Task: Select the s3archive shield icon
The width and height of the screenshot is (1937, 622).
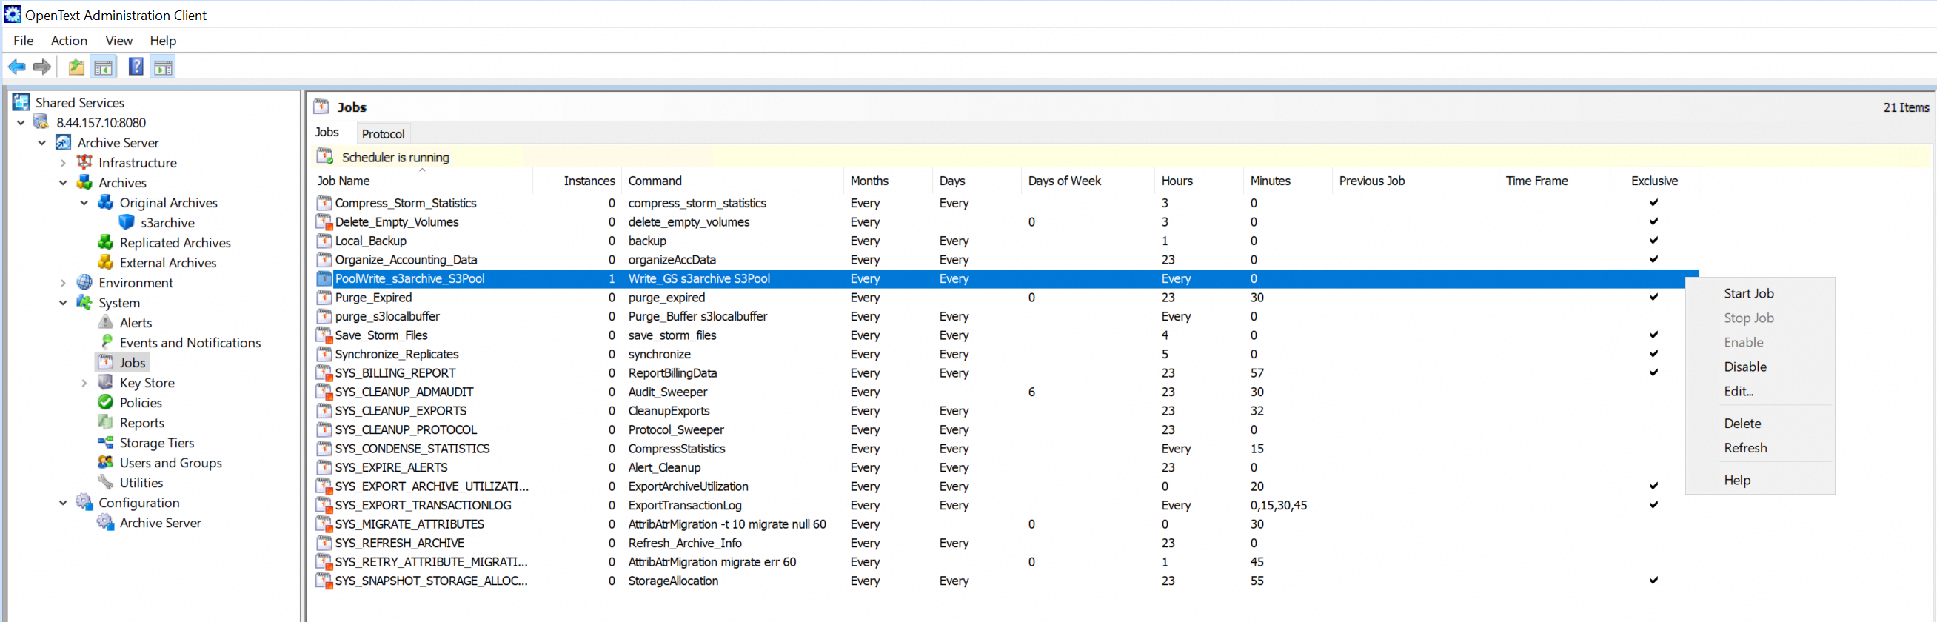Action: pos(127,223)
